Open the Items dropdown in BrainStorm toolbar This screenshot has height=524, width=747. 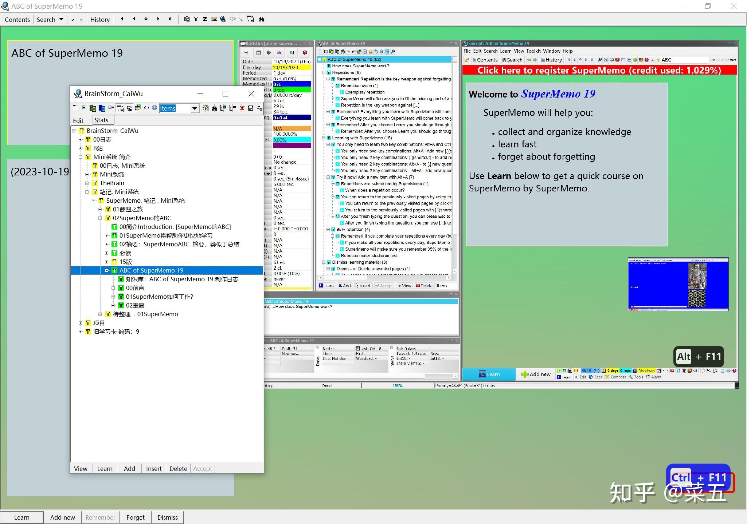click(195, 108)
